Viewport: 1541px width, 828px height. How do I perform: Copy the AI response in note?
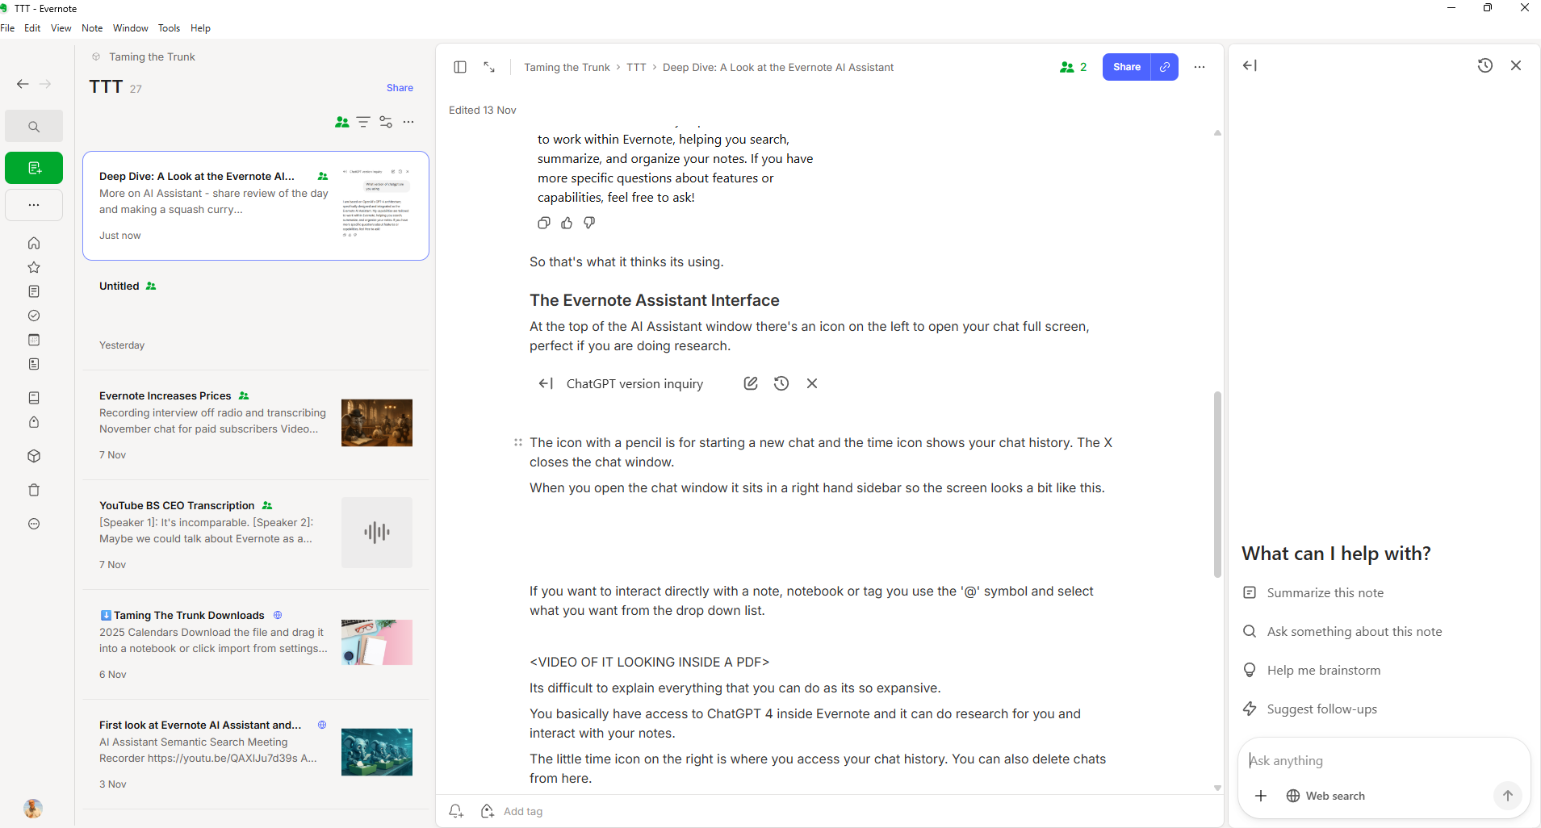[544, 223]
